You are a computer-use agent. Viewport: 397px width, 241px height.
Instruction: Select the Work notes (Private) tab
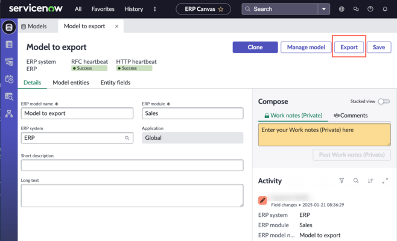tap(293, 116)
